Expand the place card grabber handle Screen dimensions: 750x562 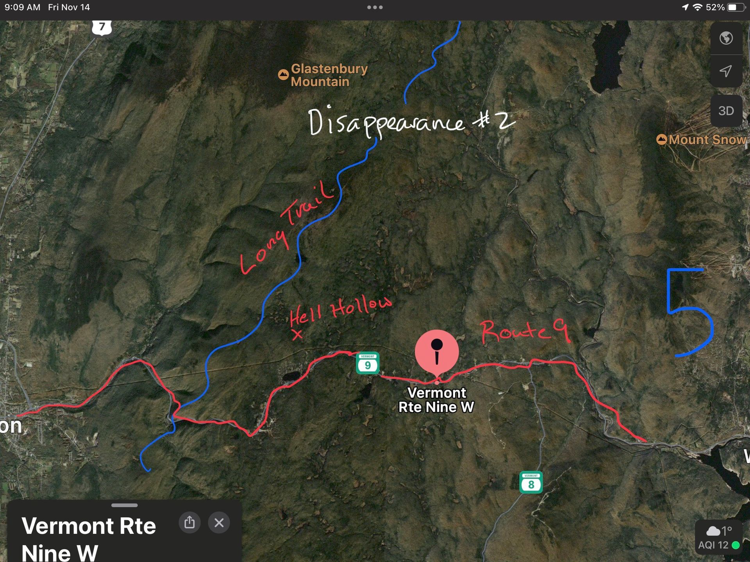point(124,505)
